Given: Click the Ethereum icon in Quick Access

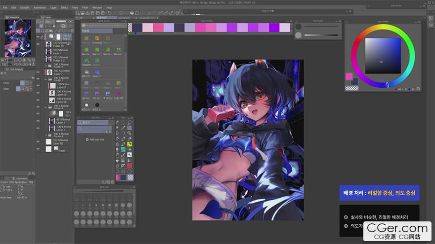Looking at the screenshot, I should (x=86, y=62).
